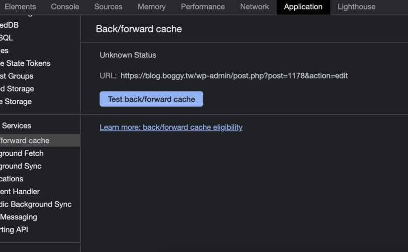Select Cache Storage in the sidebar
This screenshot has height=252, width=408.
(x=16, y=102)
